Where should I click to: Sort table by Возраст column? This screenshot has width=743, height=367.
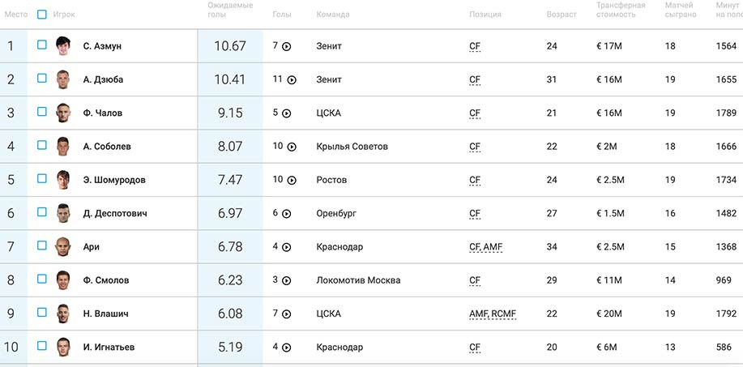pos(562,15)
